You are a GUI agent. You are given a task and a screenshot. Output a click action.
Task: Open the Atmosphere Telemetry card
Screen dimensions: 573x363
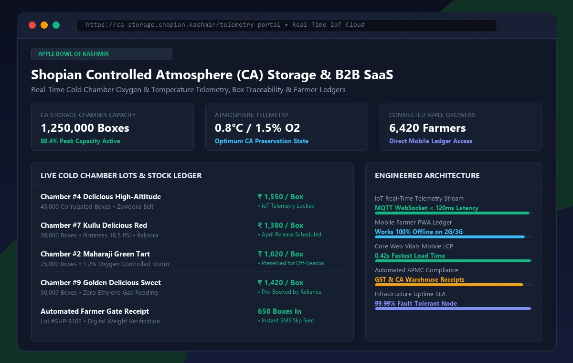286,127
